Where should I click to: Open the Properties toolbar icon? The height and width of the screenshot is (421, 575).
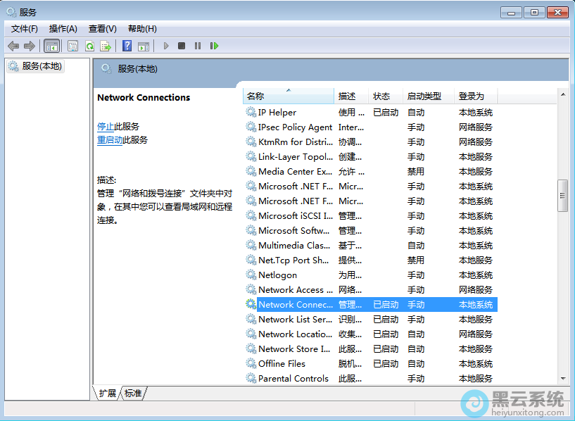[x=73, y=46]
